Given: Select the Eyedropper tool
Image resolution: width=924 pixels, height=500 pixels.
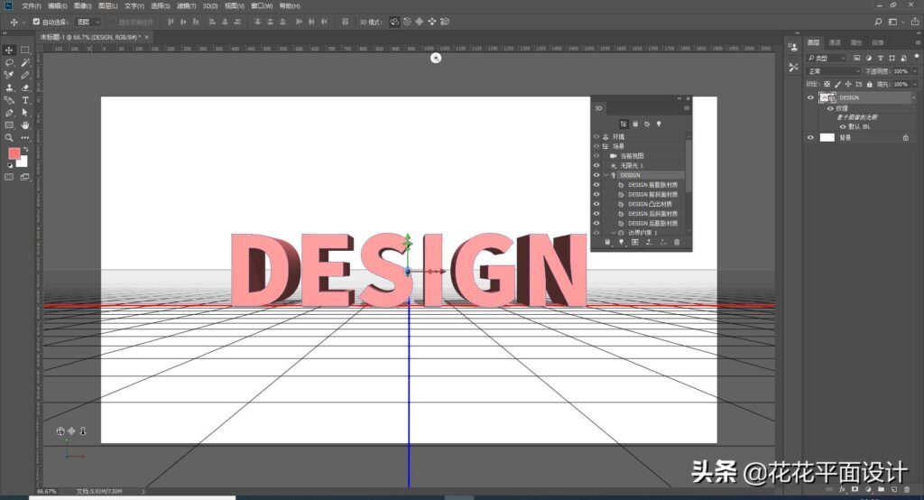Looking at the screenshot, I should pyautogui.click(x=9, y=75).
